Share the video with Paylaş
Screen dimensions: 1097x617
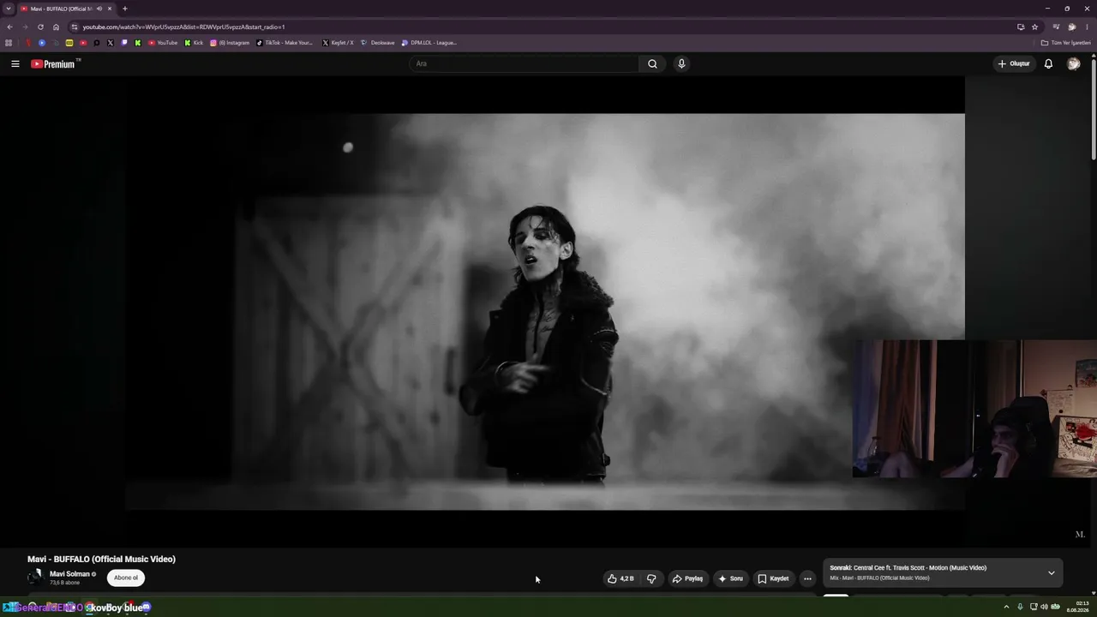click(x=687, y=578)
